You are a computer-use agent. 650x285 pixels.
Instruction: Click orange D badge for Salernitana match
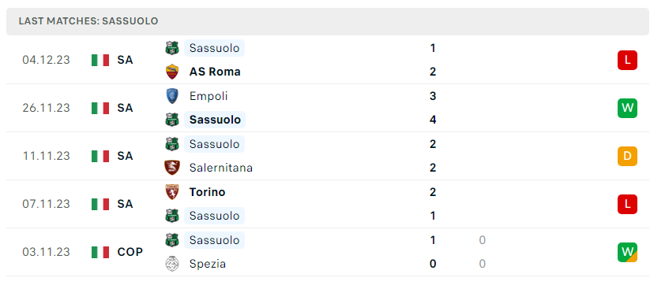tap(627, 156)
